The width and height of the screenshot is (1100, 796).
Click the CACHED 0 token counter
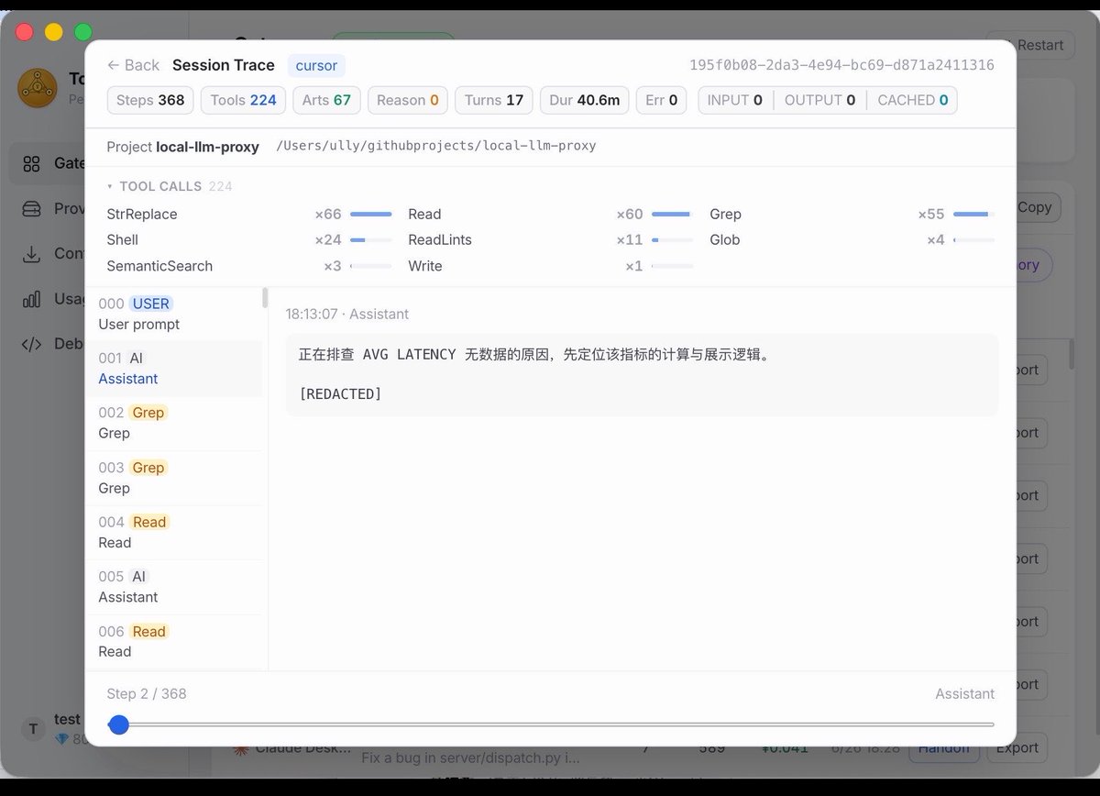pyautogui.click(x=912, y=100)
